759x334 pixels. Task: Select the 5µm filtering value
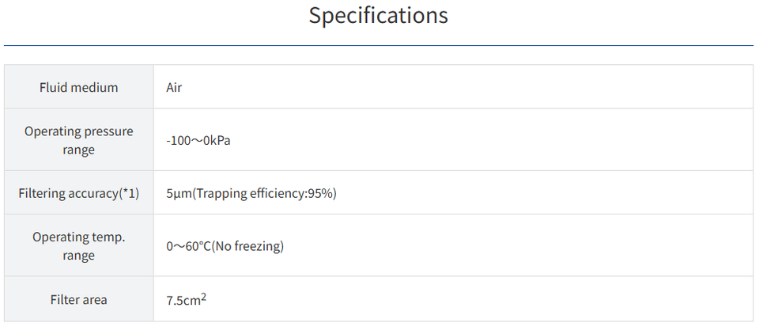click(179, 193)
